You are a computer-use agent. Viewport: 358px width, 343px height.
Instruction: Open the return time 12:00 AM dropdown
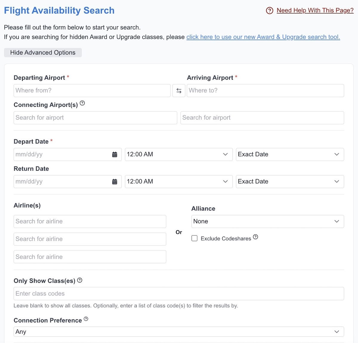coord(178,181)
